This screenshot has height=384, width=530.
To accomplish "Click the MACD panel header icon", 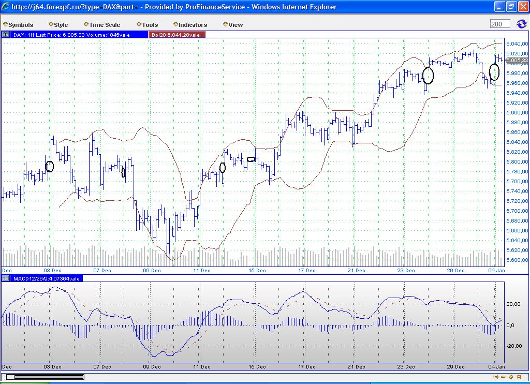I will tap(6, 278).
